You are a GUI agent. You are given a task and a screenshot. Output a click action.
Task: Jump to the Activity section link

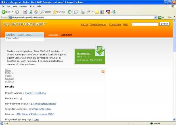9,81
